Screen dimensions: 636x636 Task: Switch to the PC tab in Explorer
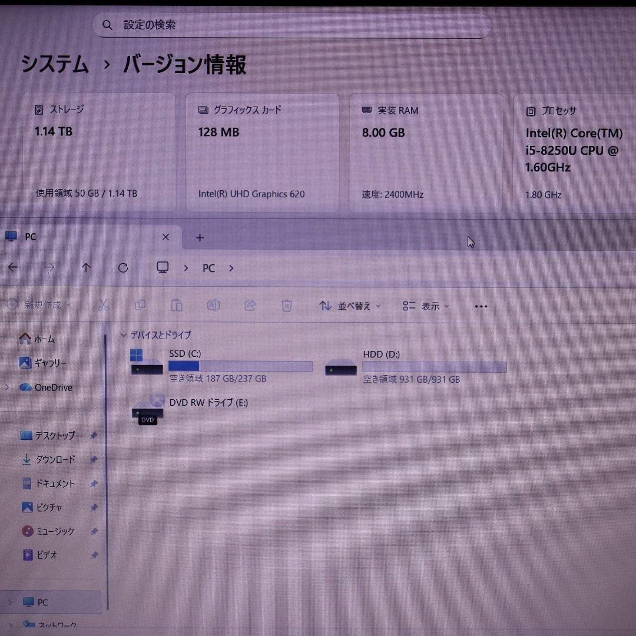click(29, 236)
